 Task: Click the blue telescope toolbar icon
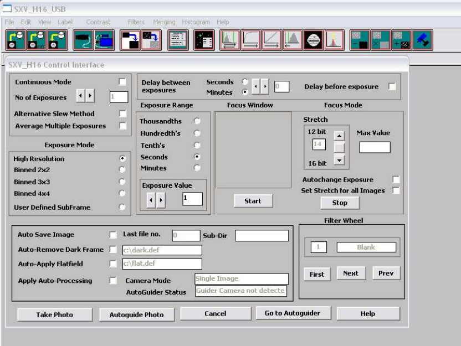pyautogui.click(x=422, y=40)
